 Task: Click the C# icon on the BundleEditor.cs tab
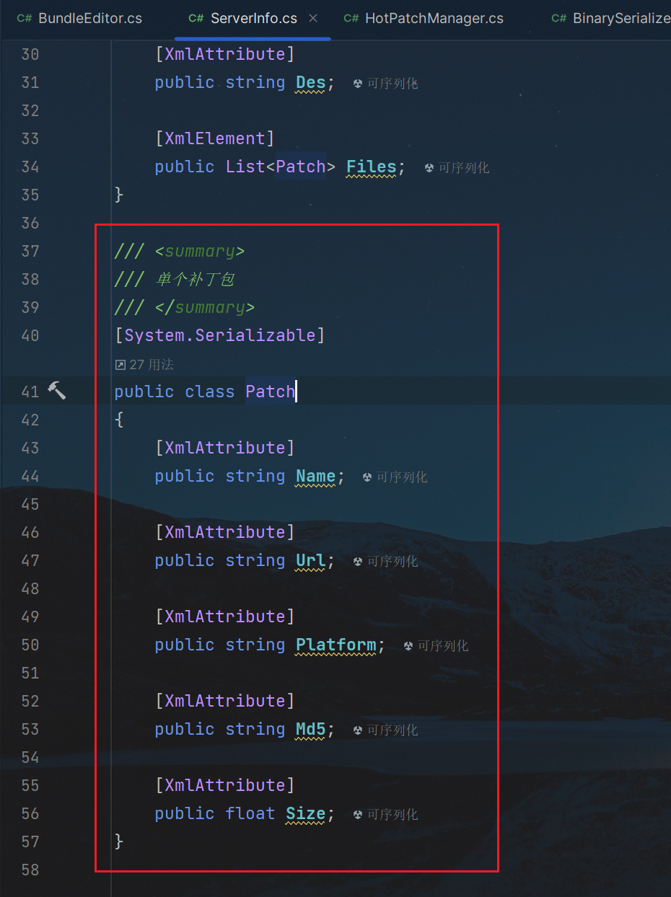(x=25, y=19)
